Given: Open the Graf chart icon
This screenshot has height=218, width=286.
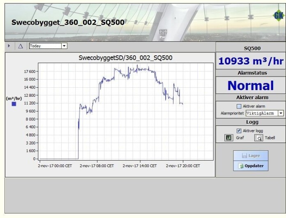Looking at the screenshot, I should pos(228,138).
